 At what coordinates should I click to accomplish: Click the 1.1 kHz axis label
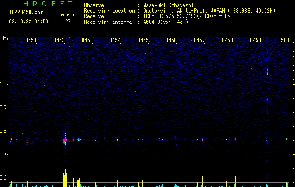pyautogui.click(x=4, y=61)
